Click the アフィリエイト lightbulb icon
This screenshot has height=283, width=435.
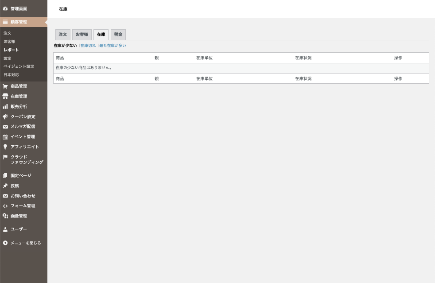tap(5, 147)
